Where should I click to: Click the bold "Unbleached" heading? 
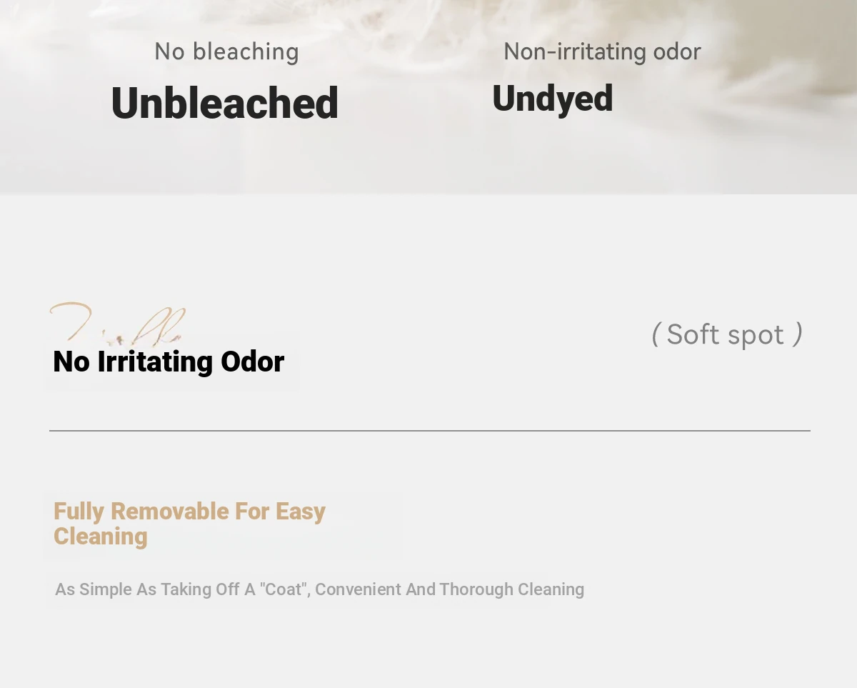[225, 103]
